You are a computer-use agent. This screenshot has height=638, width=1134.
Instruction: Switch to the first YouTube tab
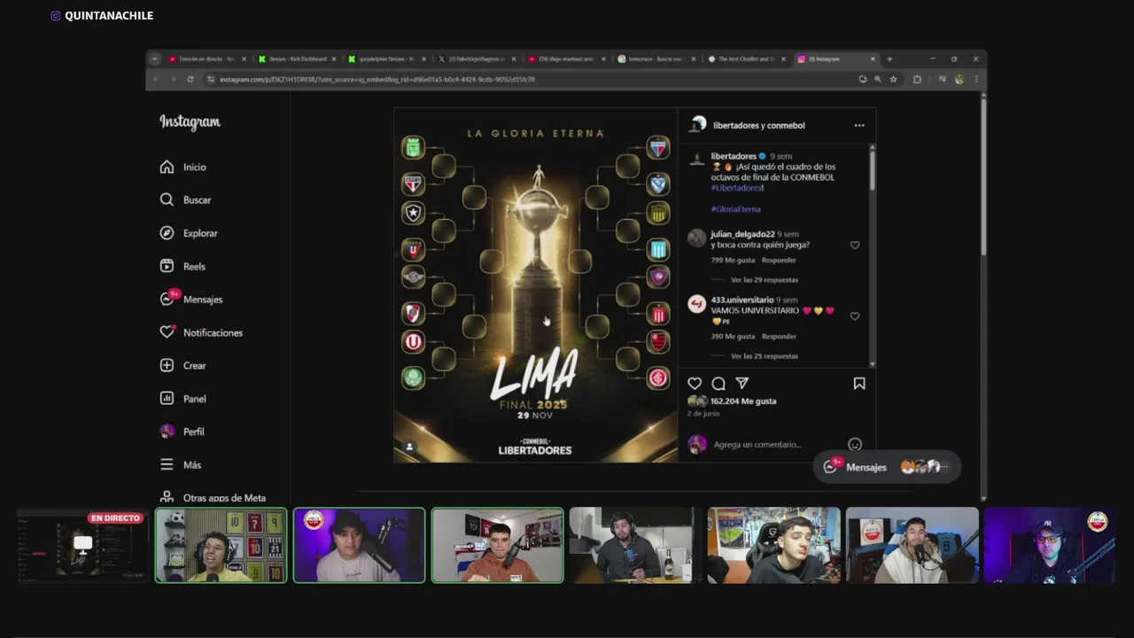pos(207,59)
